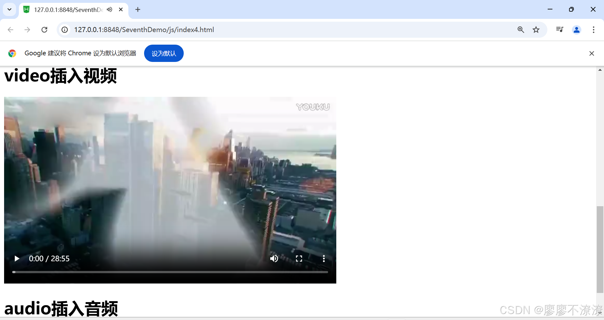Open Chrome three-dot menu
The height and width of the screenshot is (320, 604).
tap(594, 30)
